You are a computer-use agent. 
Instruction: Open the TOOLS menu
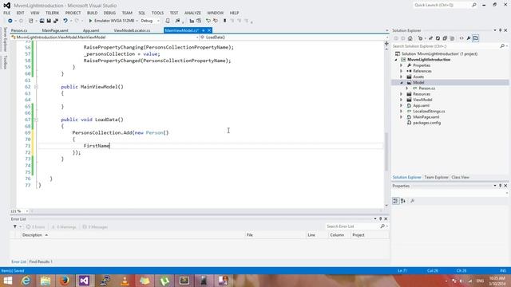point(157,13)
